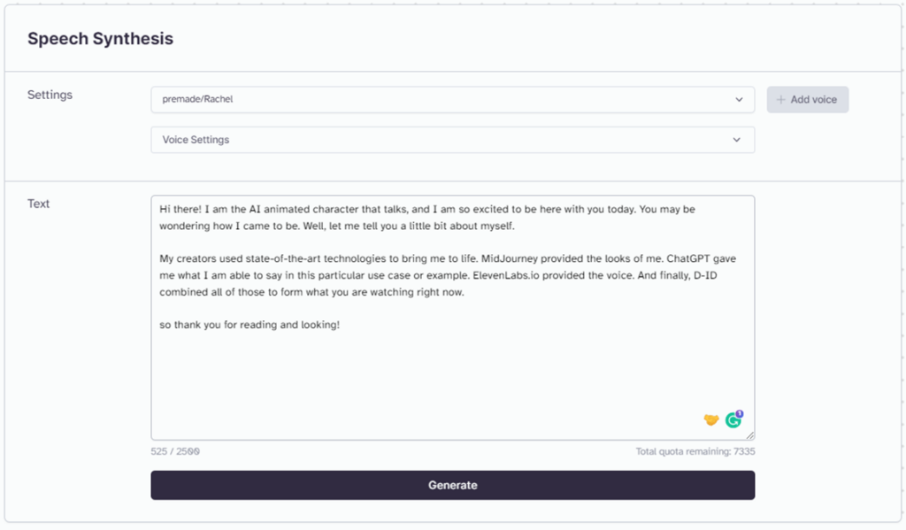
Task: Click the plus icon beside Add voice
Action: click(780, 99)
